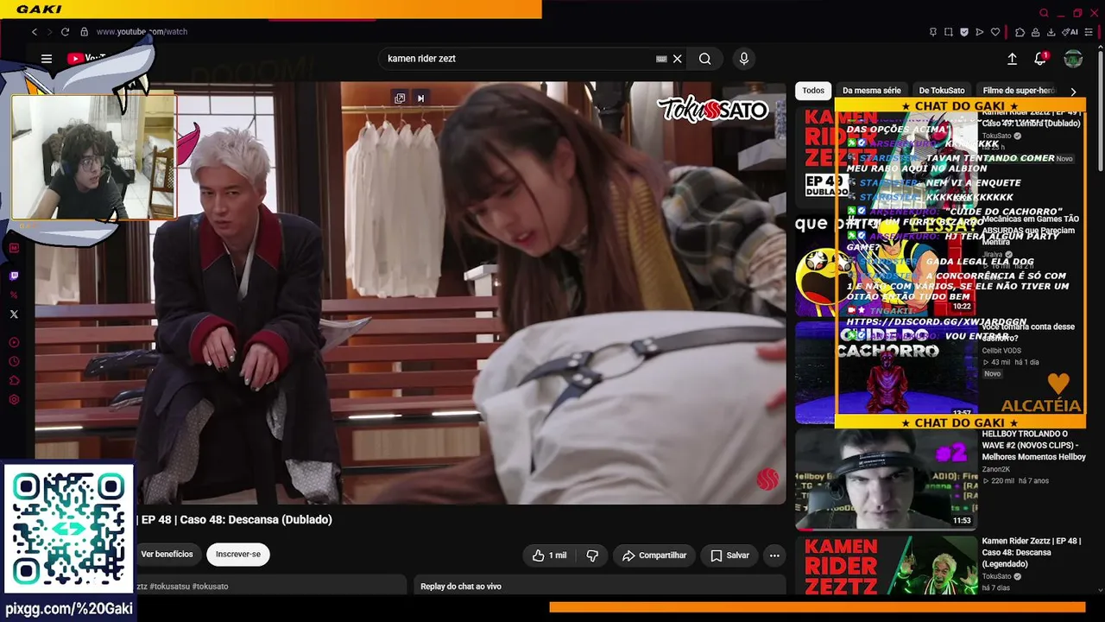Open Twitch in the browser sidebar
This screenshot has width=1105, height=622.
tap(14, 276)
